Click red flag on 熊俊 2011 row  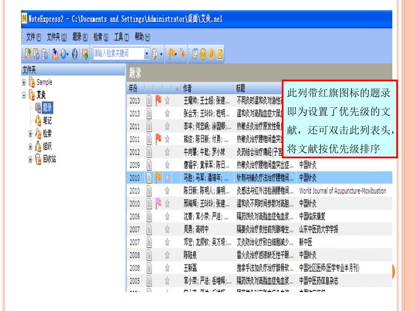point(158,139)
